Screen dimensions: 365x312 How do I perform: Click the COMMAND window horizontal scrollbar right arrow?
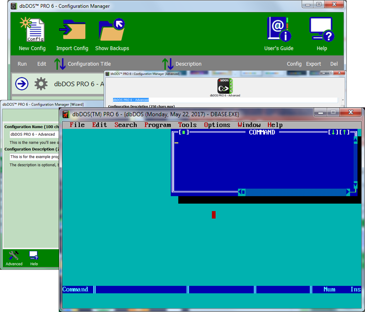click(348, 192)
